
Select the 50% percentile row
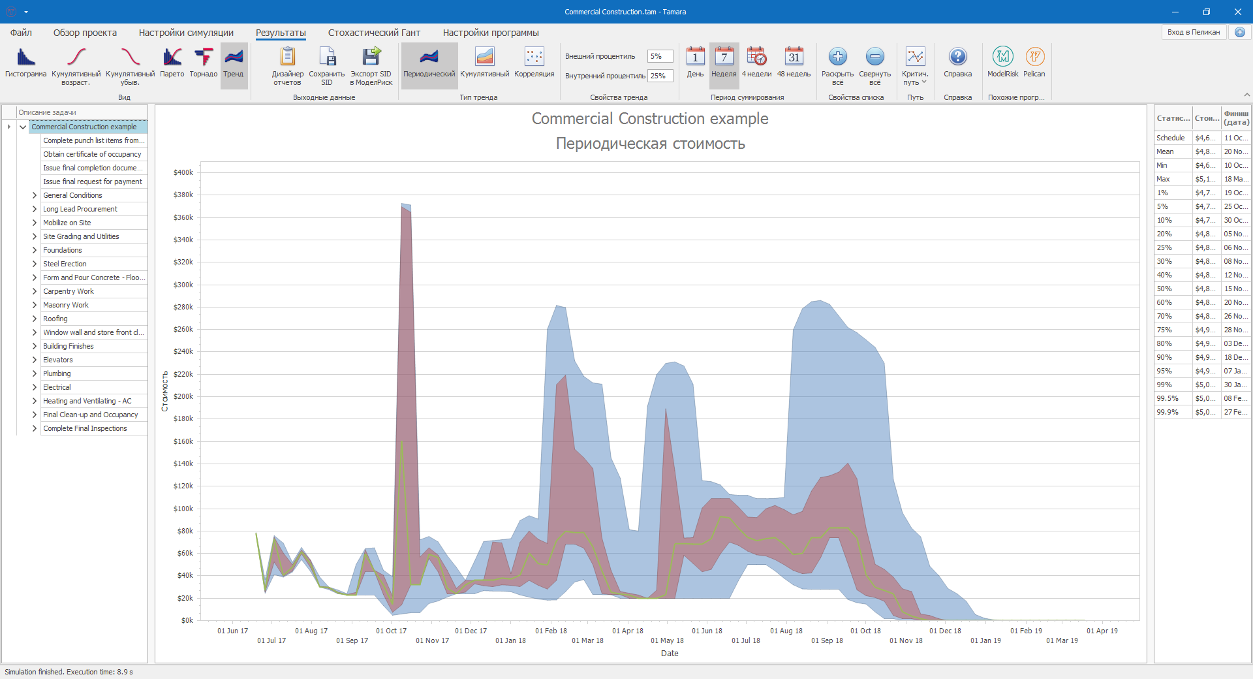click(x=1203, y=289)
